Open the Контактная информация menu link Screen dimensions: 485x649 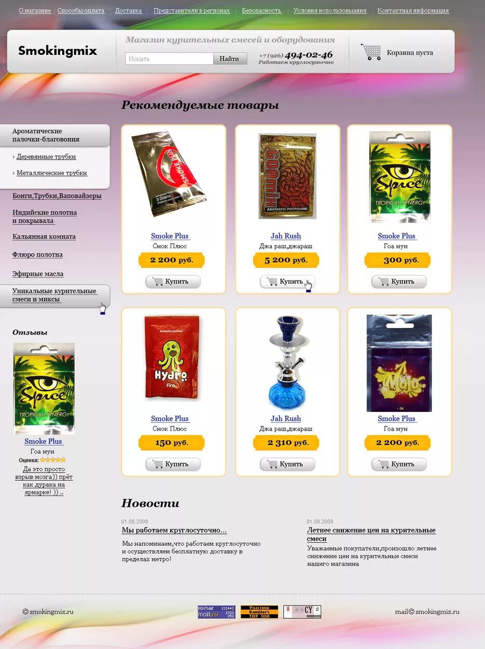pos(413,10)
